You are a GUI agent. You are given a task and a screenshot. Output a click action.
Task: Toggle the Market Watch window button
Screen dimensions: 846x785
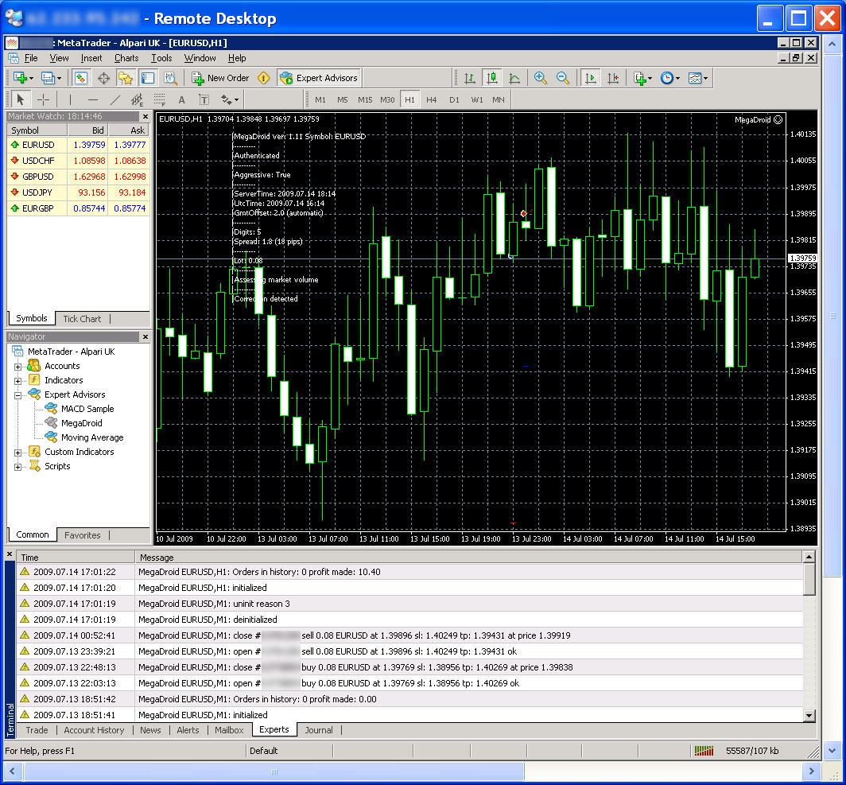click(81, 78)
